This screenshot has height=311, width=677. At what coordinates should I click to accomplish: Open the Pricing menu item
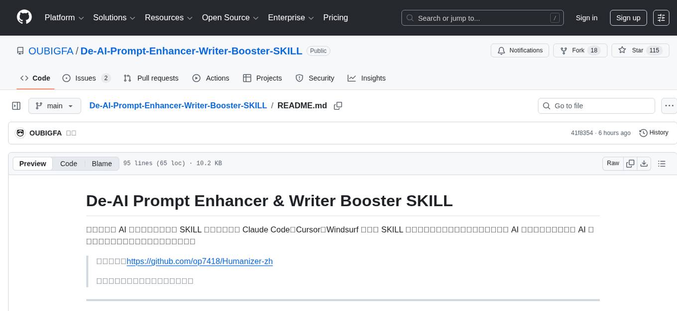pos(336,17)
